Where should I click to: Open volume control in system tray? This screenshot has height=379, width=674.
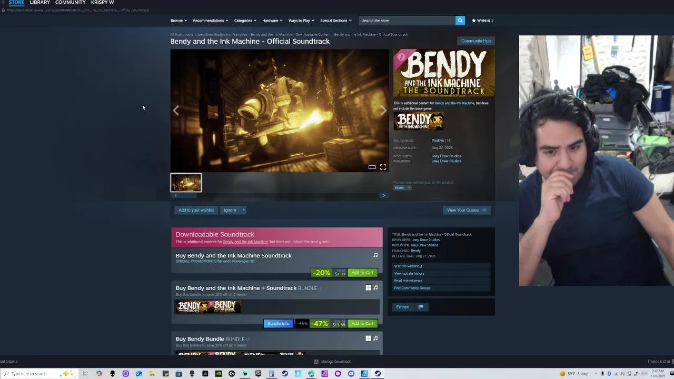click(x=622, y=374)
